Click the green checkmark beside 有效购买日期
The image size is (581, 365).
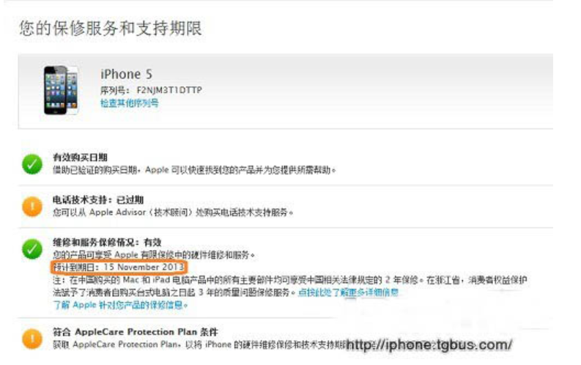(x=32, y=163)
